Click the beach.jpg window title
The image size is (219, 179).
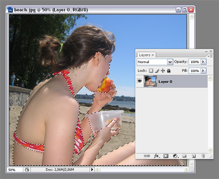point(51,10)
